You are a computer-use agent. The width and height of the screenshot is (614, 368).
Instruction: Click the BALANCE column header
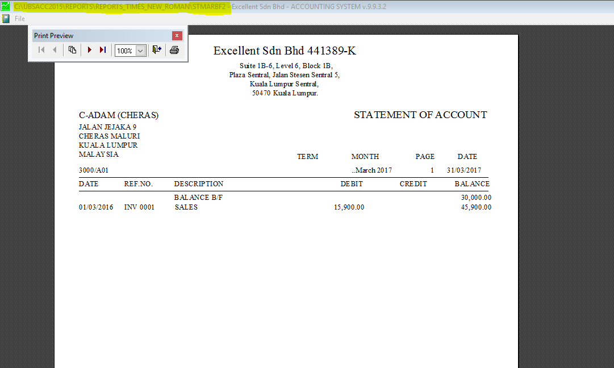(472, 183)
